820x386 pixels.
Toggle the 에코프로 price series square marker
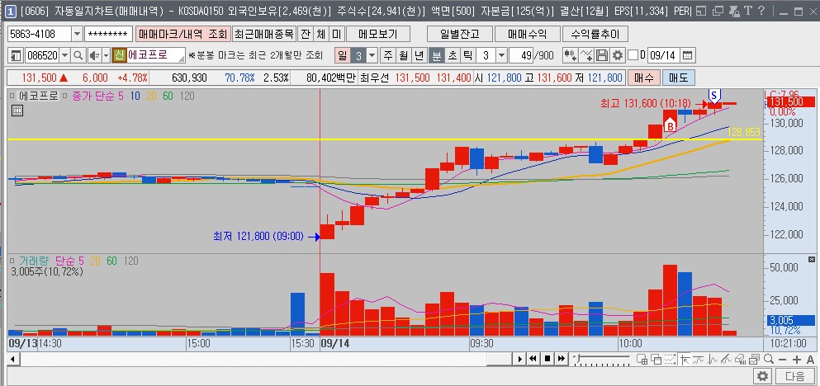point(13,96)
